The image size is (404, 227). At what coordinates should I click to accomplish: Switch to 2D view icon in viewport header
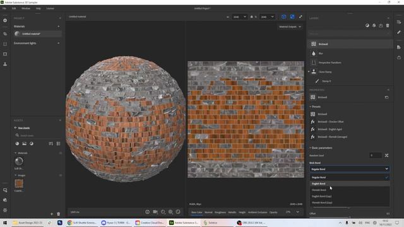click(292, 17)
